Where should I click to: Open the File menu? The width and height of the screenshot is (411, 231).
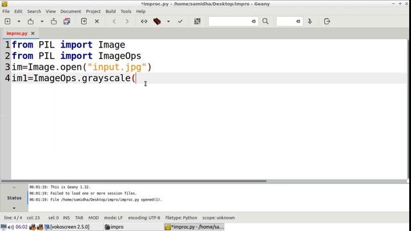[6, 12]
